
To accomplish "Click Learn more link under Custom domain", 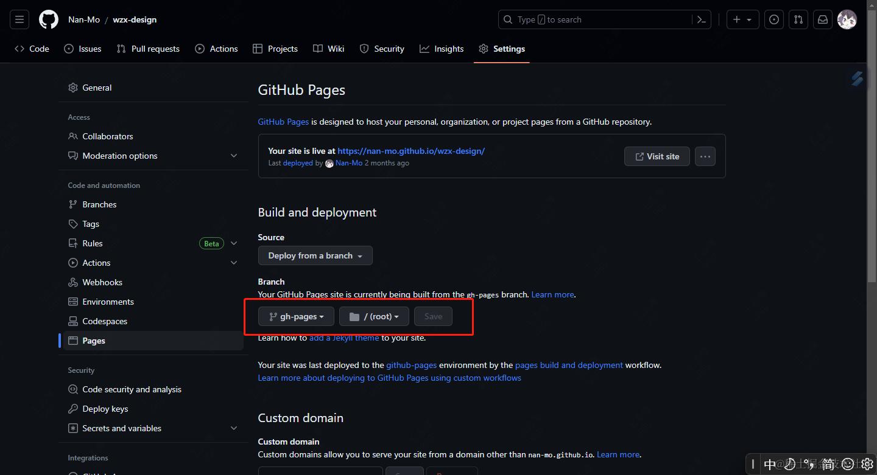I will click(618, 454).
